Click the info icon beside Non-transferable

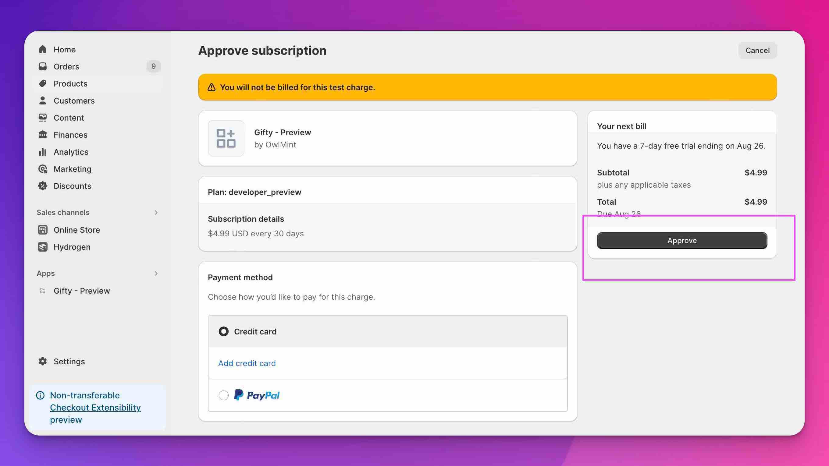(40, 395)
